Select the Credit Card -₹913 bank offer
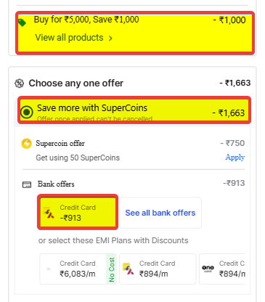The height and width of the screenshot is (302, 265). coord(78,212)
